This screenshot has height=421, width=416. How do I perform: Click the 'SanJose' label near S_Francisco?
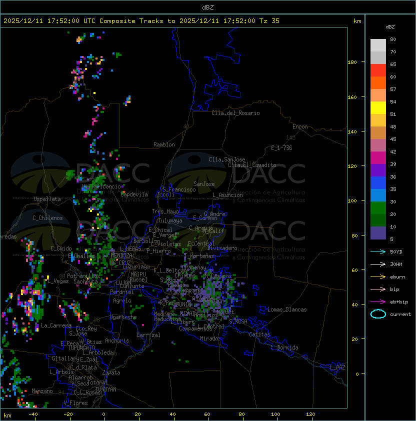204,184
